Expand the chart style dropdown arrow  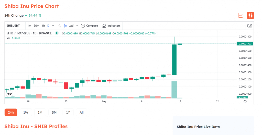[x=77, y=26]
